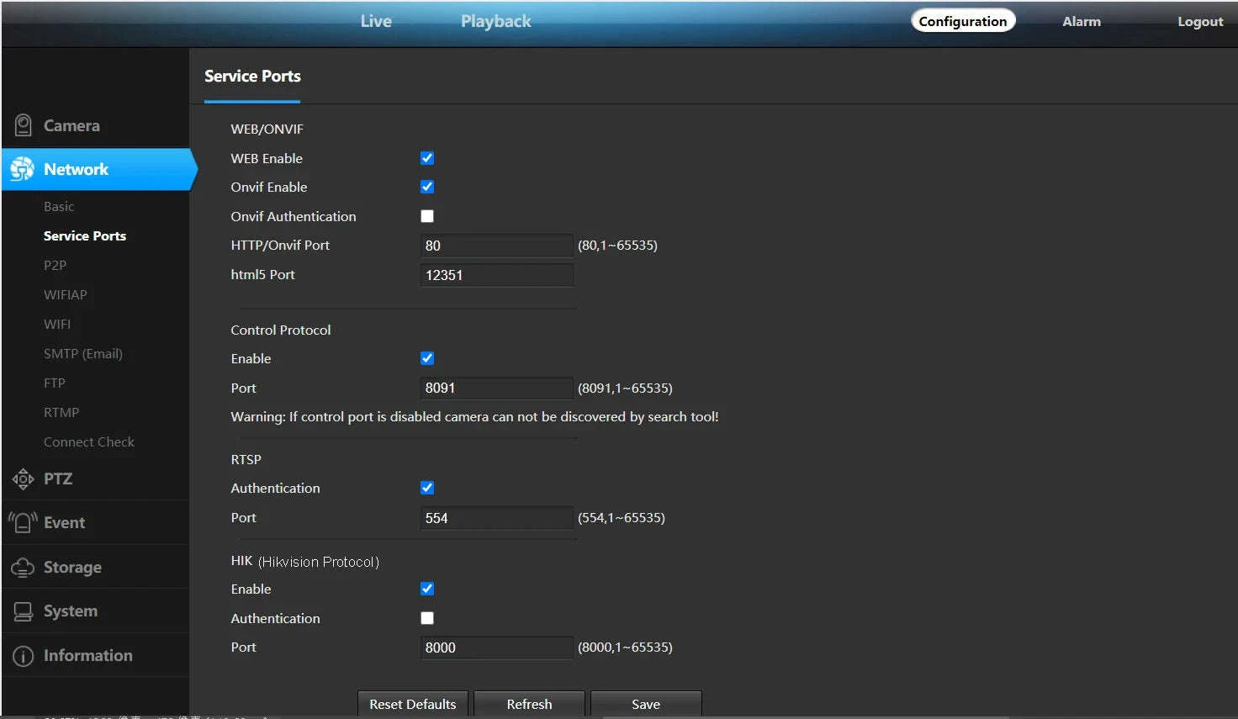
Task: Uncheck the WEB Enable checkbox
Action: tap(427, 158)
